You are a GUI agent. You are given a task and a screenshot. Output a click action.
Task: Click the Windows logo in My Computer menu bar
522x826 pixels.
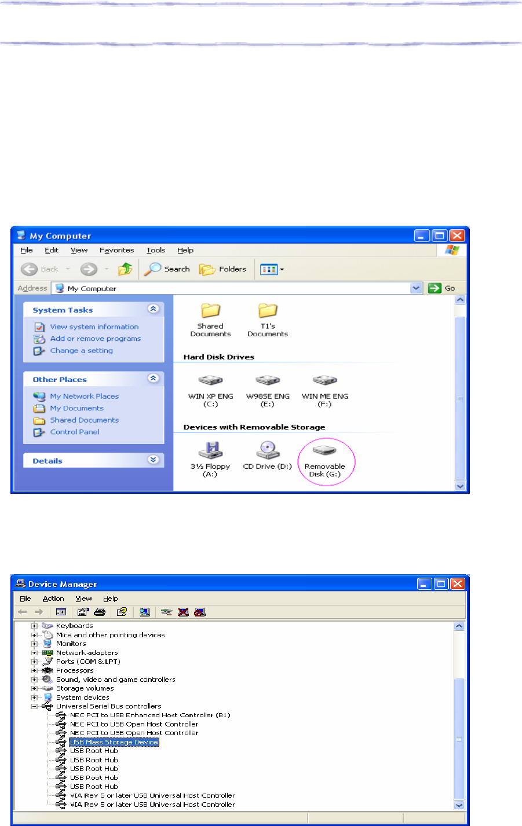click(452, 250)
